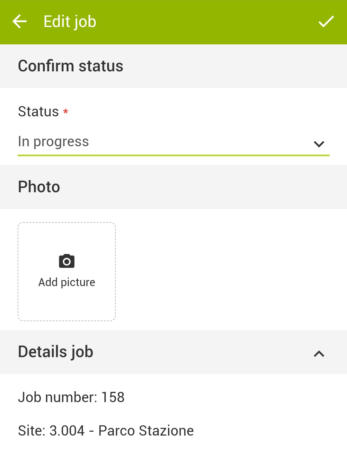The width and height of the screenshot is (347, 451).
Task: Click the green underline of the Status field
Action: [x=173, y=156]
